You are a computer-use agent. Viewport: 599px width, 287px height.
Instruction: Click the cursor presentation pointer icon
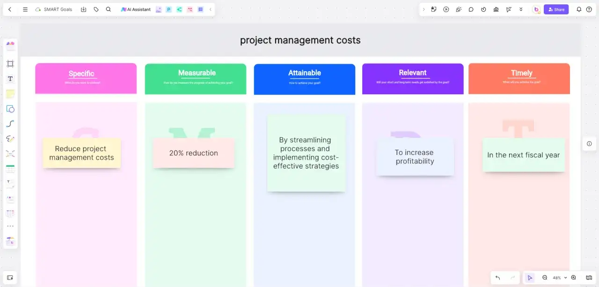(509, 9)
